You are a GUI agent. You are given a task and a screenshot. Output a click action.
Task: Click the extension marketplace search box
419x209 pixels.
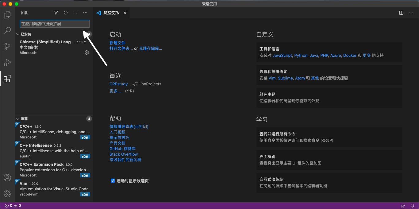pos(54,24)
